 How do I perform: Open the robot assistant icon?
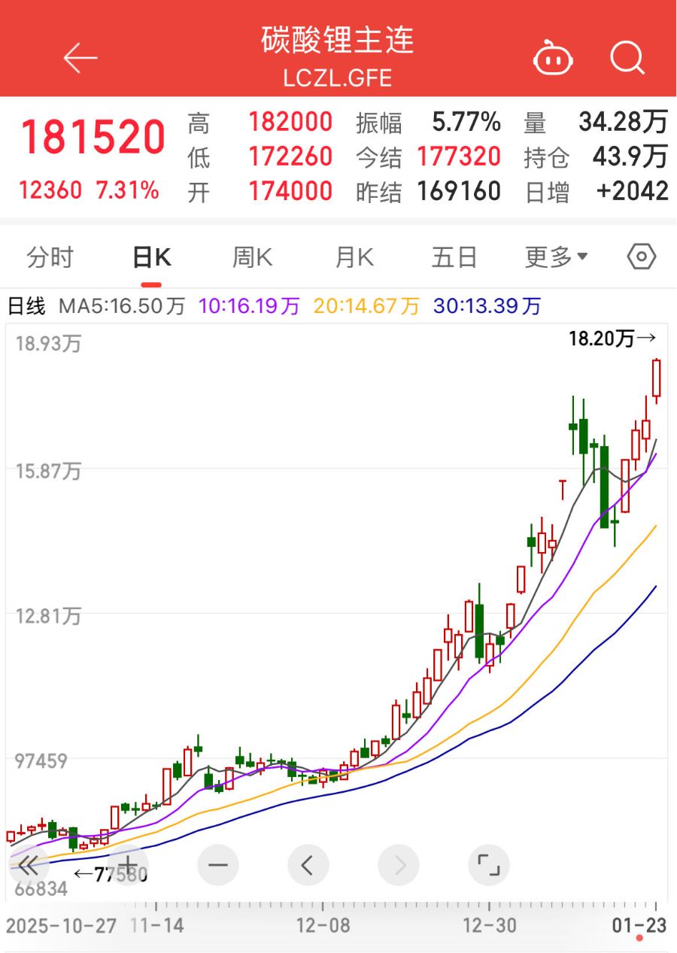553,59
